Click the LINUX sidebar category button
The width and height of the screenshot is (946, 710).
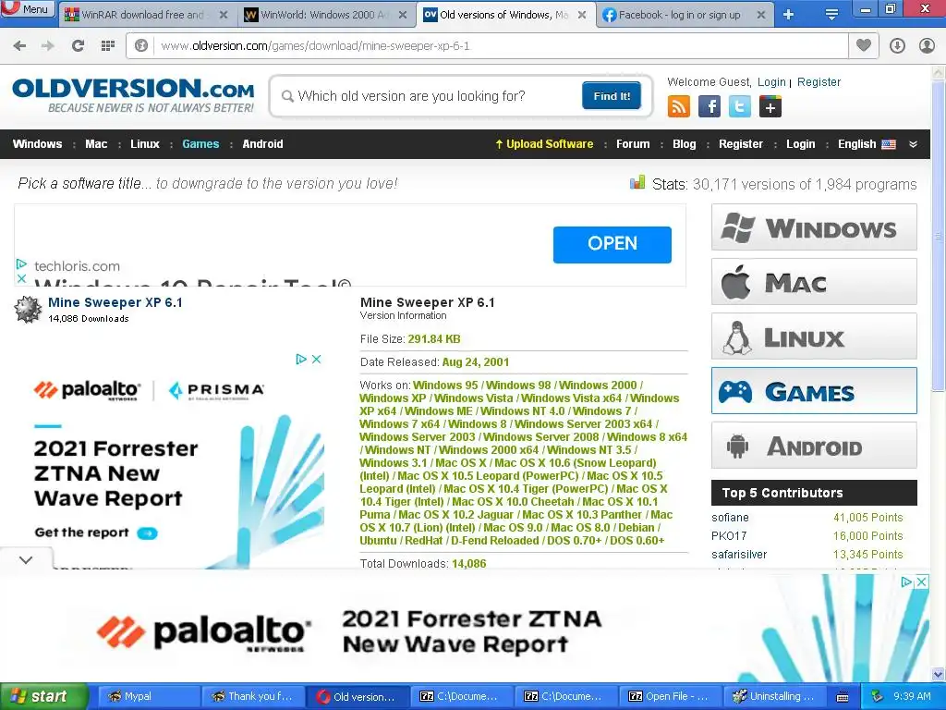tap(814, 337)
